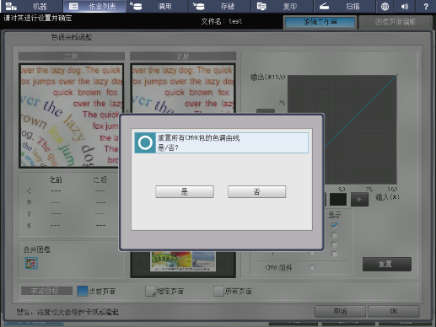The image size is (436, 327).
Task: Enable the second 显示 display checkbox
Action: (334, 235)
